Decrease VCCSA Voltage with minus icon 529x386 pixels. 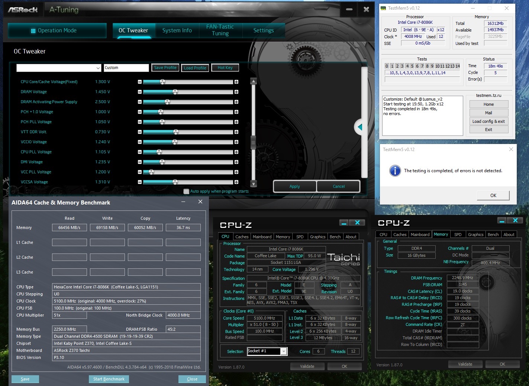coord(140,182)
